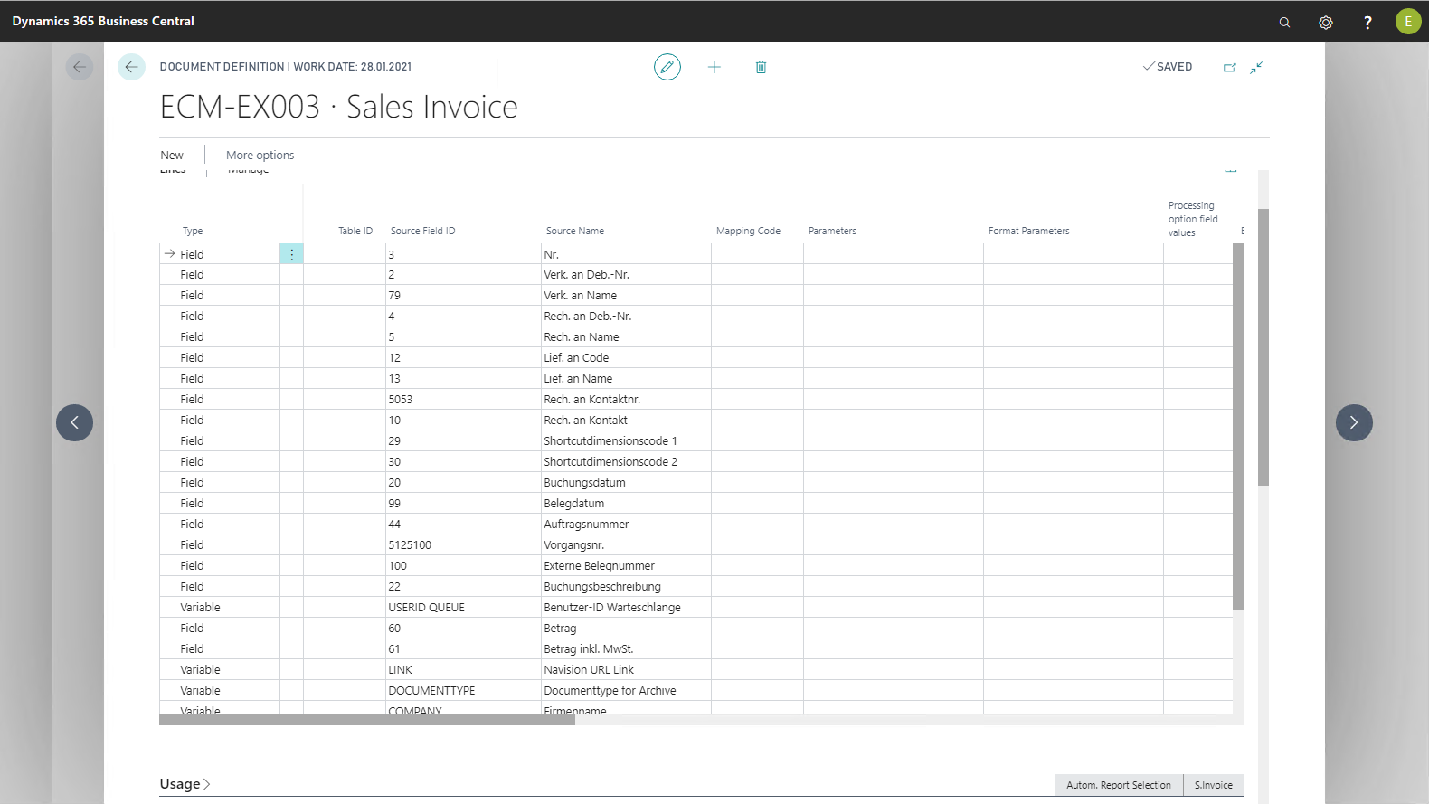Open the help question mark icon

[x=1367, y=22]
